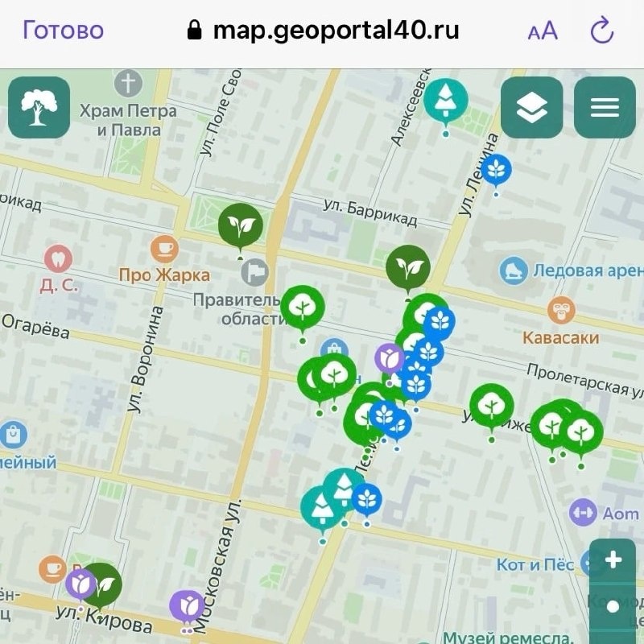Tap the Храм Петра и Павла cross icon

tap(128, 83)
